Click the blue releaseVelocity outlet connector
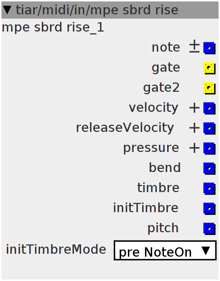Screen dimensions: 220x281 [209, 128]
